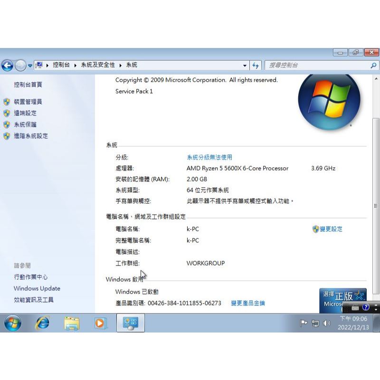This screenshot has height=380, width=380.
Task: Open 控制台首頁 in the sidebar
Action: click(28, 85)
